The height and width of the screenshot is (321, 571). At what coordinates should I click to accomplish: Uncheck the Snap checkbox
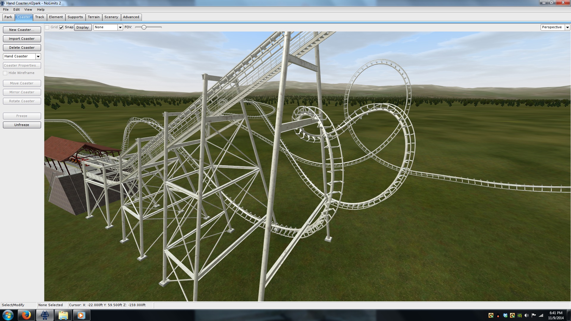point(61,27)
